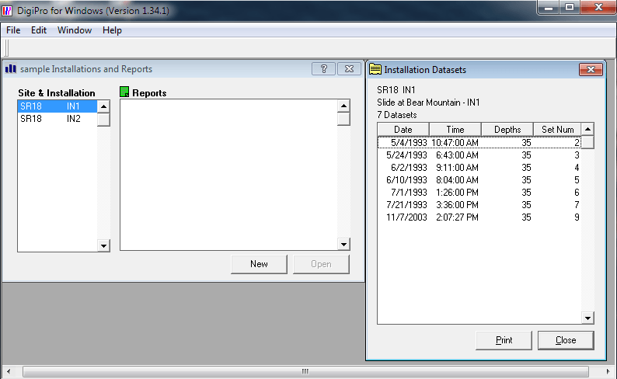This screenshot has height=379, width=617.
Task: Click the left arrow of horizontal scrollbar
Action: pyautogui.click(x=9, y=371)
